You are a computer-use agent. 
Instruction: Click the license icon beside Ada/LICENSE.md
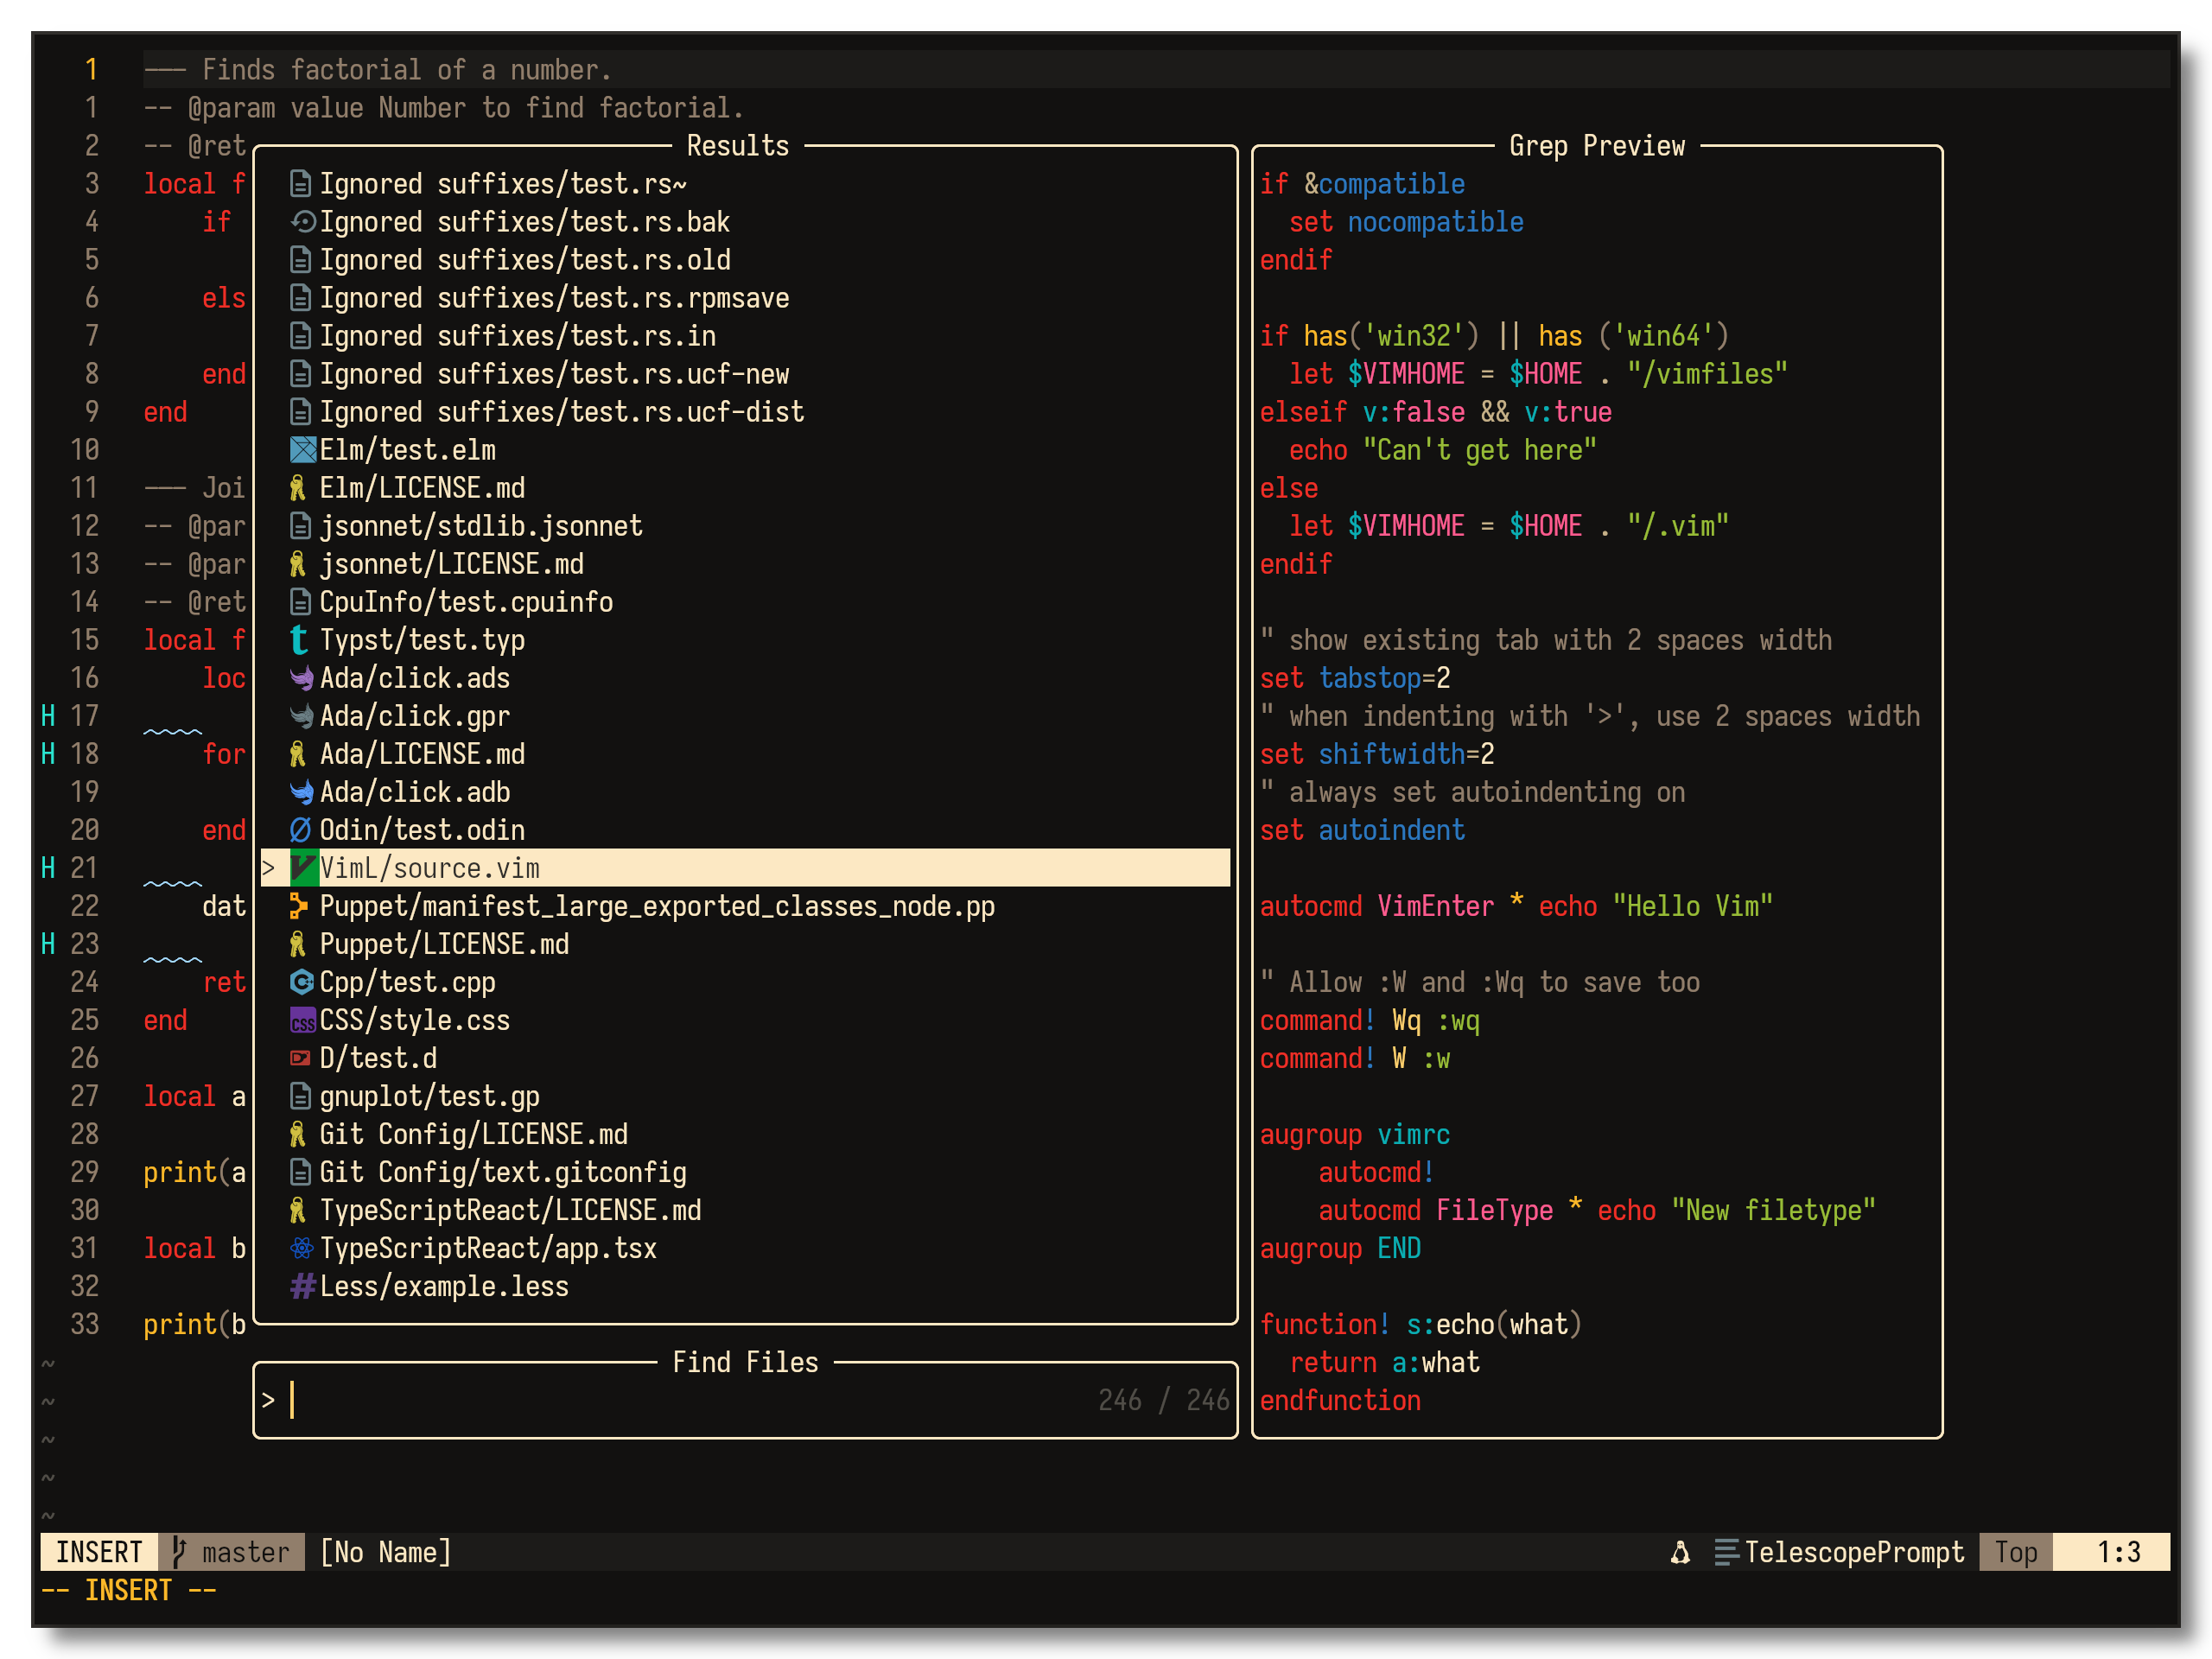click(298, 754)
